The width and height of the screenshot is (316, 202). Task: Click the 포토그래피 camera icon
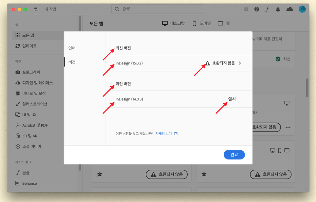(18, 72)
